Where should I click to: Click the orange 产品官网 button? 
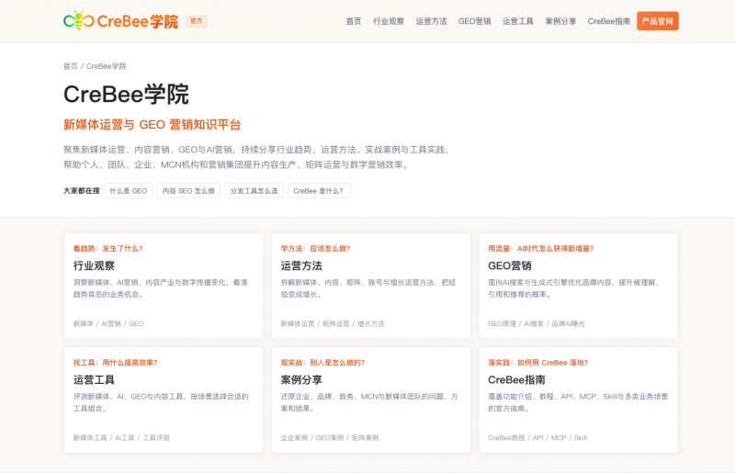coord(657,21)
